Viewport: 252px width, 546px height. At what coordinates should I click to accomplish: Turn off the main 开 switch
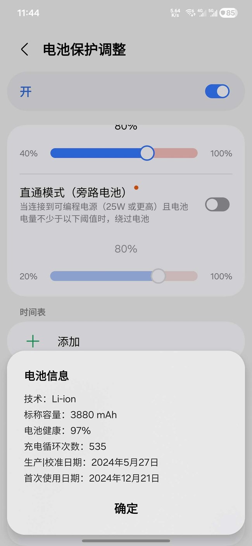coord(217,92)
